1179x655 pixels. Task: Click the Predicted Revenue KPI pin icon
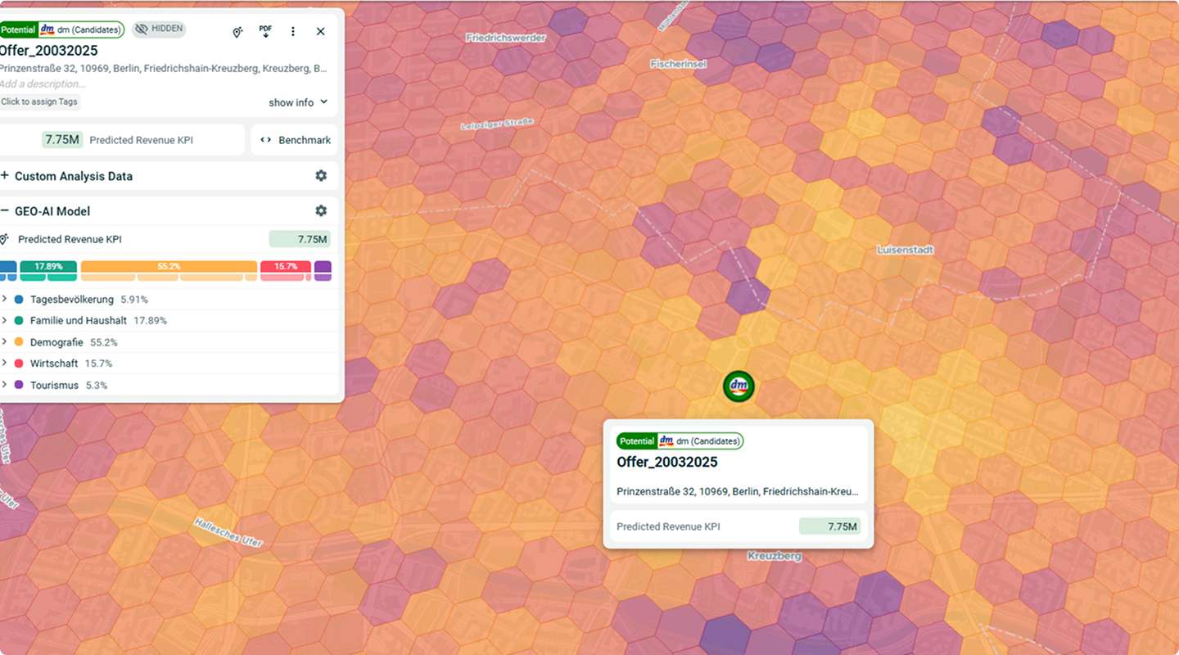pos(4,239)
